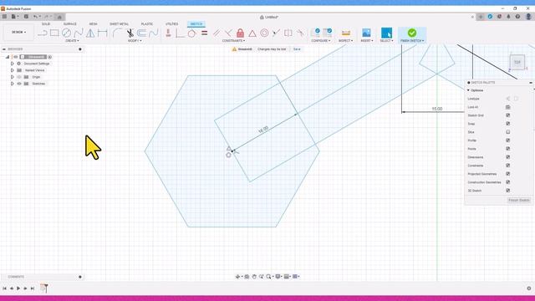Viewport: 535px width, 301px height.
Task: Toggle the Profile checkbox
Action: pyautogui.click(x=507, y=140)
